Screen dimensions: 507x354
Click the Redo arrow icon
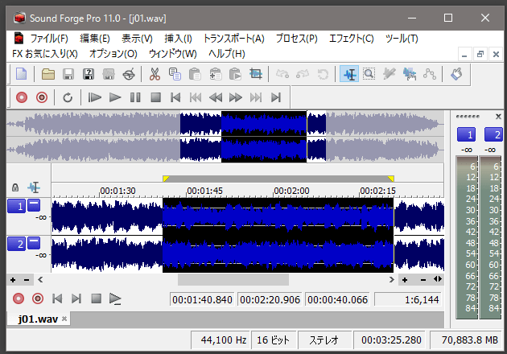303,74
